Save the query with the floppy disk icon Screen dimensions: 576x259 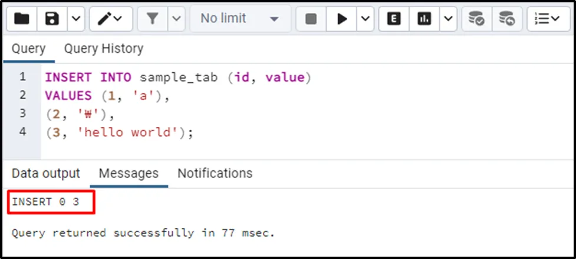(x=52, y=19)
